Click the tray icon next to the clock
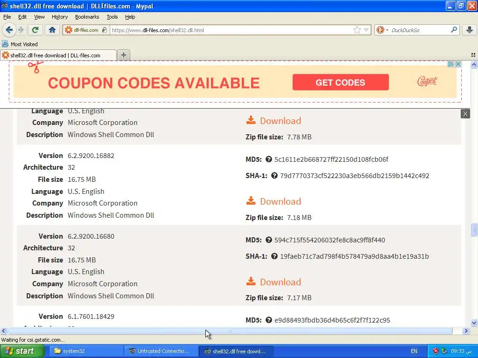This screenshot has height=358, width=478. [x=444, y=351]
